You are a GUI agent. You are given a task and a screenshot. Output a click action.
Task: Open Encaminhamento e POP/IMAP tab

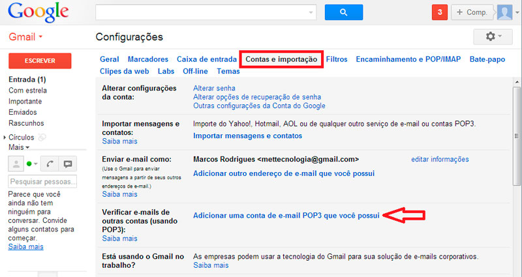click(x=408, y=59)
